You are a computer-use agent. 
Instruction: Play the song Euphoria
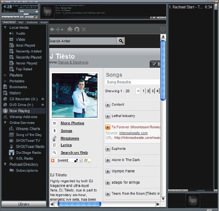coord(108,149)
